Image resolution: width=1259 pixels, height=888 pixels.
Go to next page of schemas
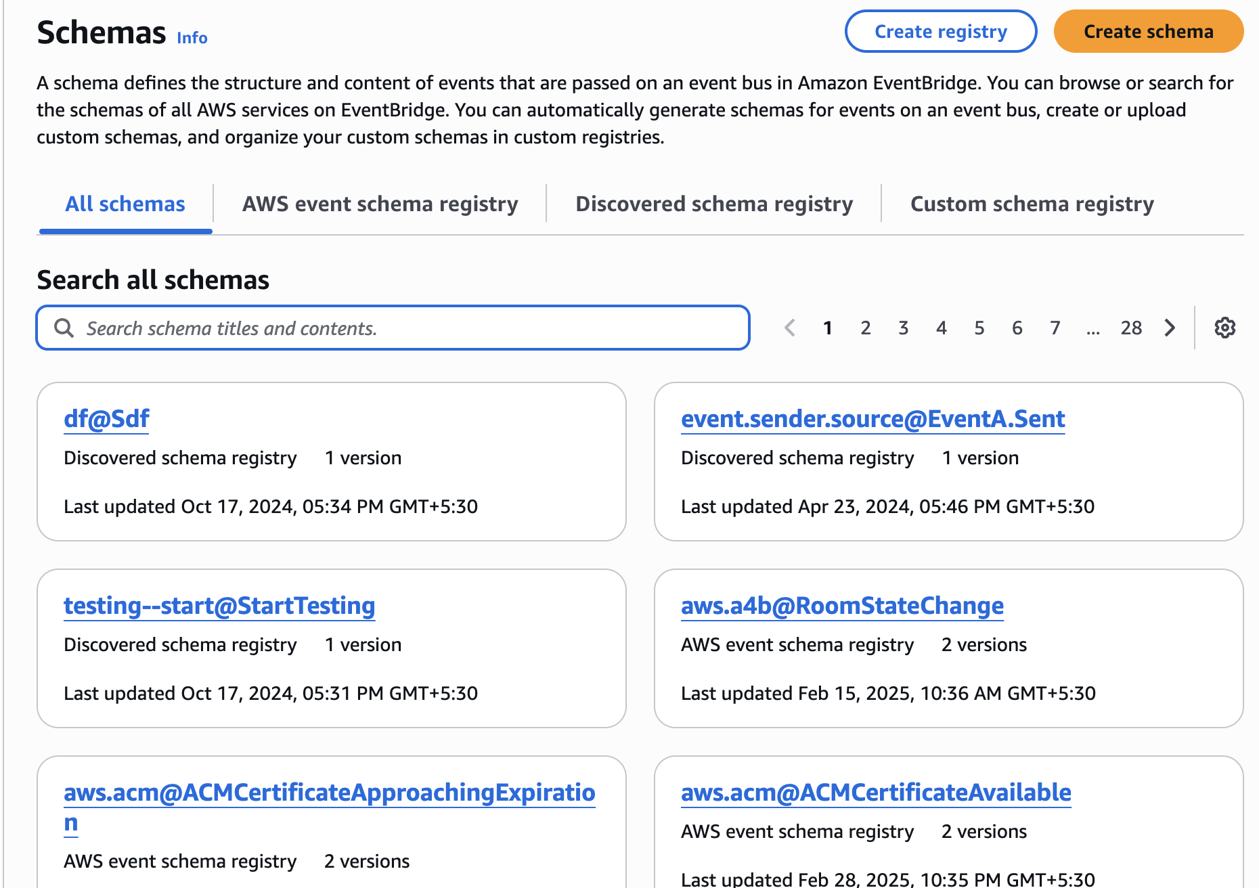1170,328
